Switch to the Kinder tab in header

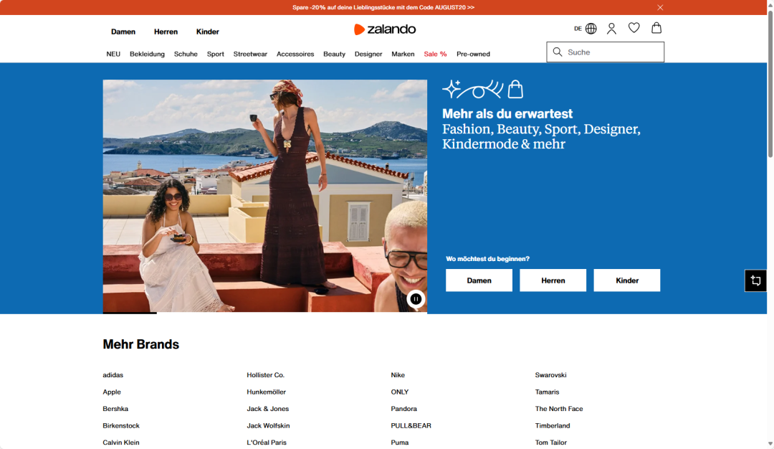point(208,32)
